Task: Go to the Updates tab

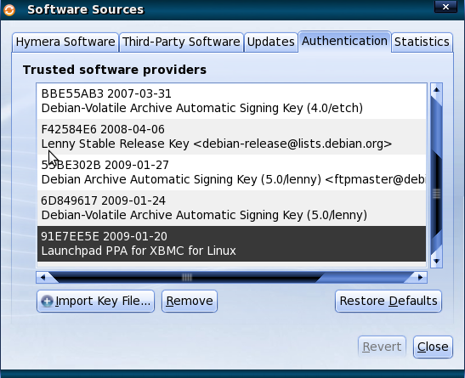Action: (x=271, y=42)
